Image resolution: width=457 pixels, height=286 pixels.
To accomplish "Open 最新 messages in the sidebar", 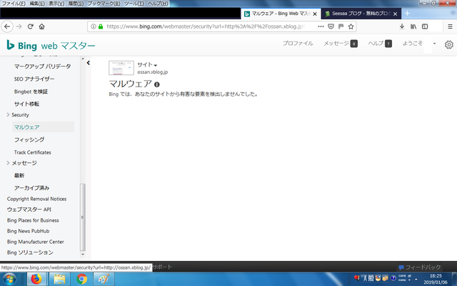I will pos(19,175).
